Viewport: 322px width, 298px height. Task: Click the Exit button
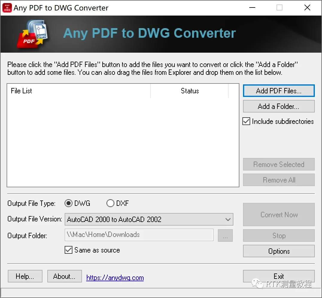click(x=279, y=276)
